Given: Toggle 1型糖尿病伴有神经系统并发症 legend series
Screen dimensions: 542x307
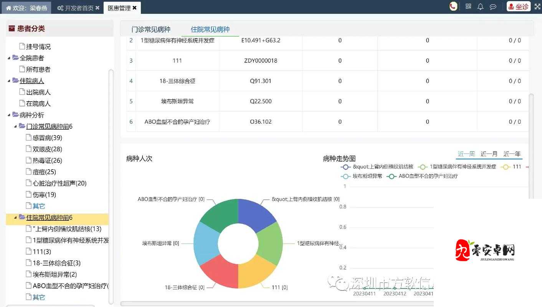Looking at the screenshot, I should [x=457, y=167].
